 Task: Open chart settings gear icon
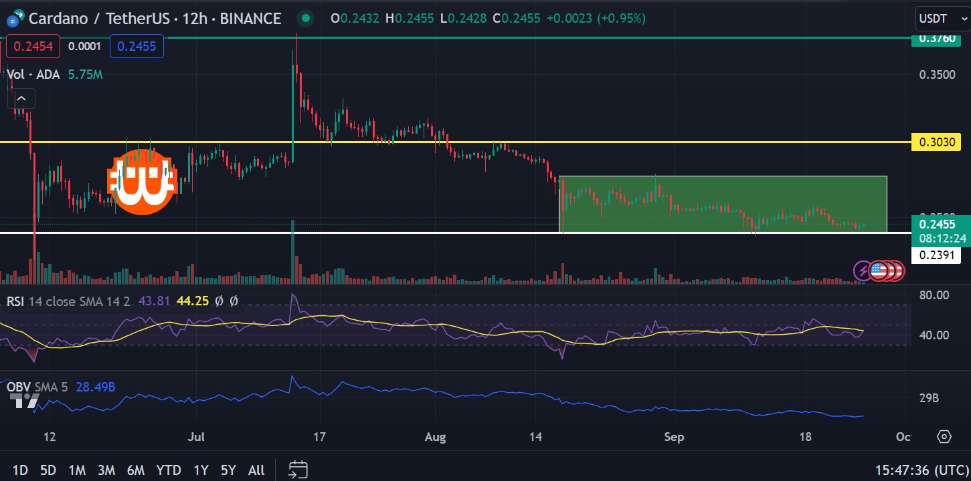[x=944, y=437]
